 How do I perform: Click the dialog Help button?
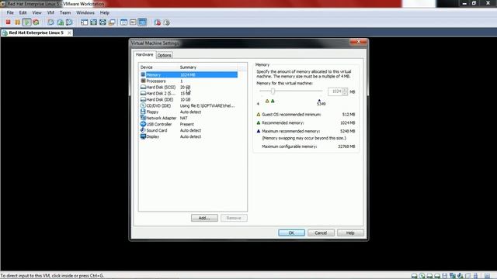pos(350,232)
